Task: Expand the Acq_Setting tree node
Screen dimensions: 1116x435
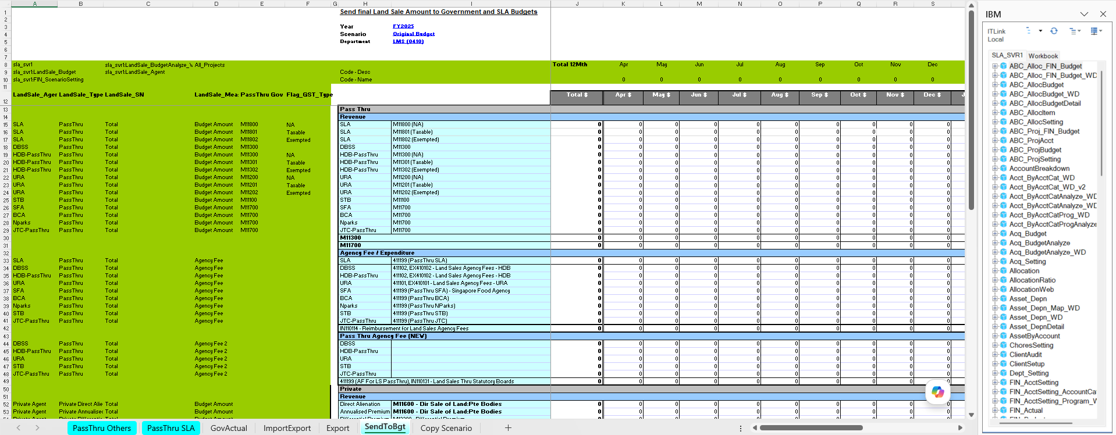Action: (995, 262)
